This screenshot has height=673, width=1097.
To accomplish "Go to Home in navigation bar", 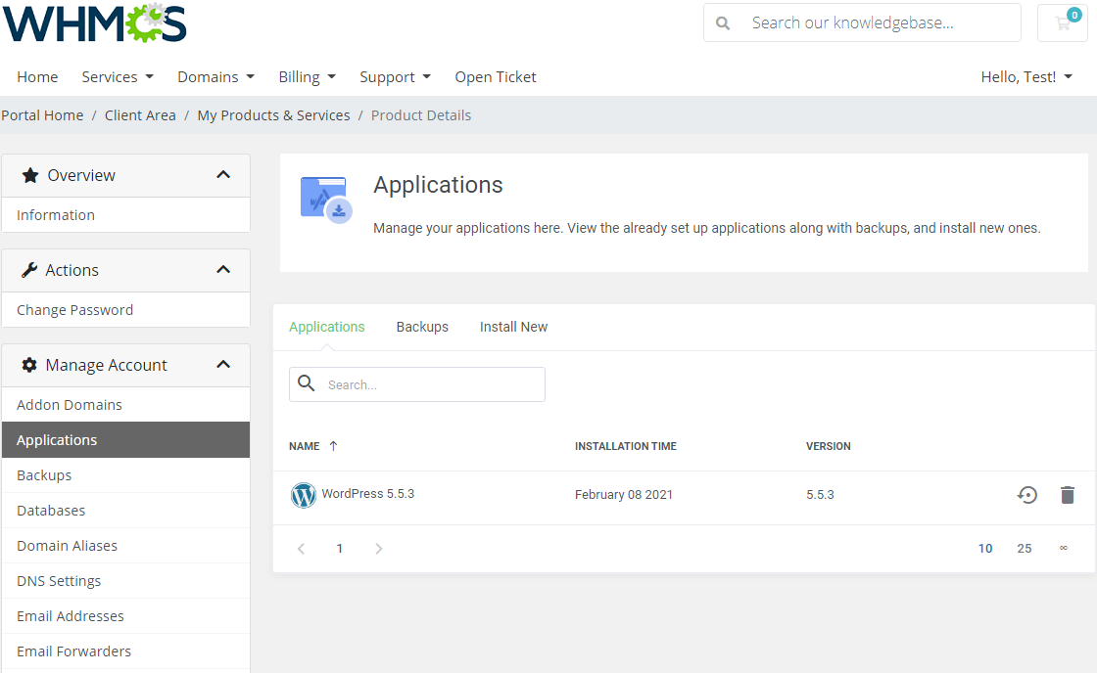I will tap(38, 77).
